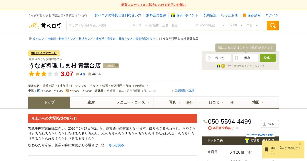307x161 pixels.
Task: Open the 地図 tab
Action: coord(258,102)
